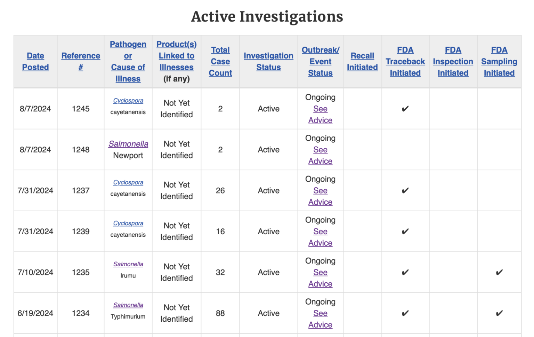
Task: Click Outbreak/Event Status column header
Action: coord(321,61)
